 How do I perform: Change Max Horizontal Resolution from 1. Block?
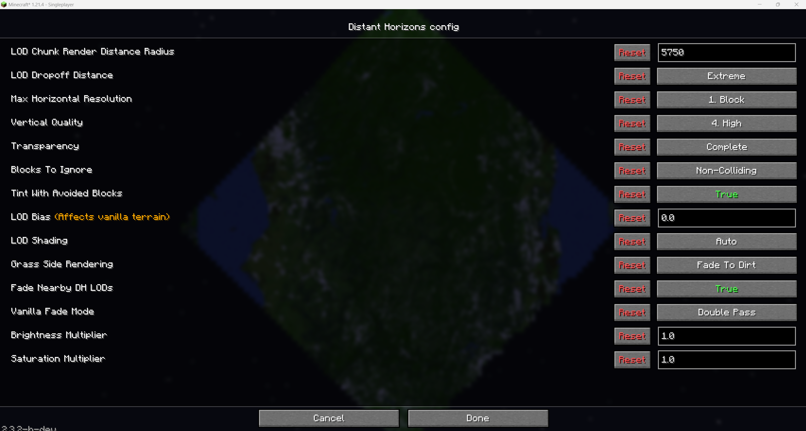pos(726,100)
